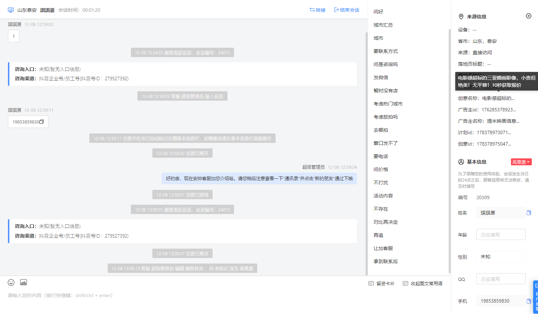Copy phone number 19853859830 in chat bubble
538x314 pixels.
[x=42, y=122]
